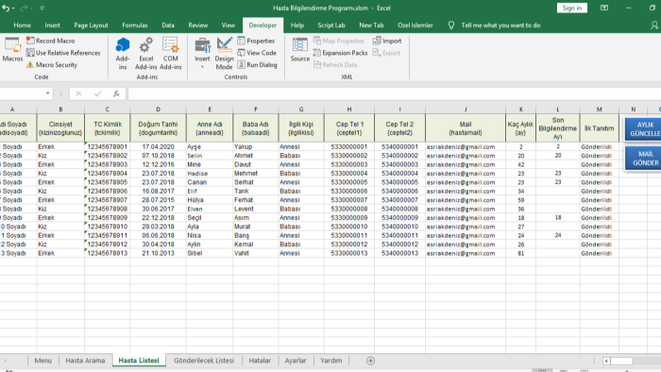Select phone number 5330000009 cell

click(x=349, y=218)
